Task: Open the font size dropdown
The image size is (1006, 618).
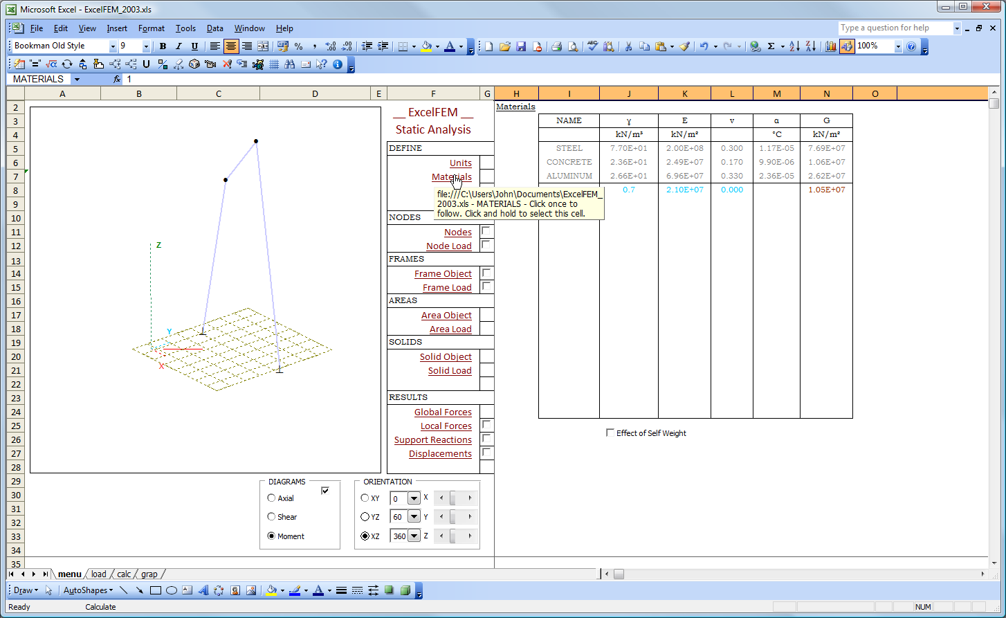Action: click(146, 46)
